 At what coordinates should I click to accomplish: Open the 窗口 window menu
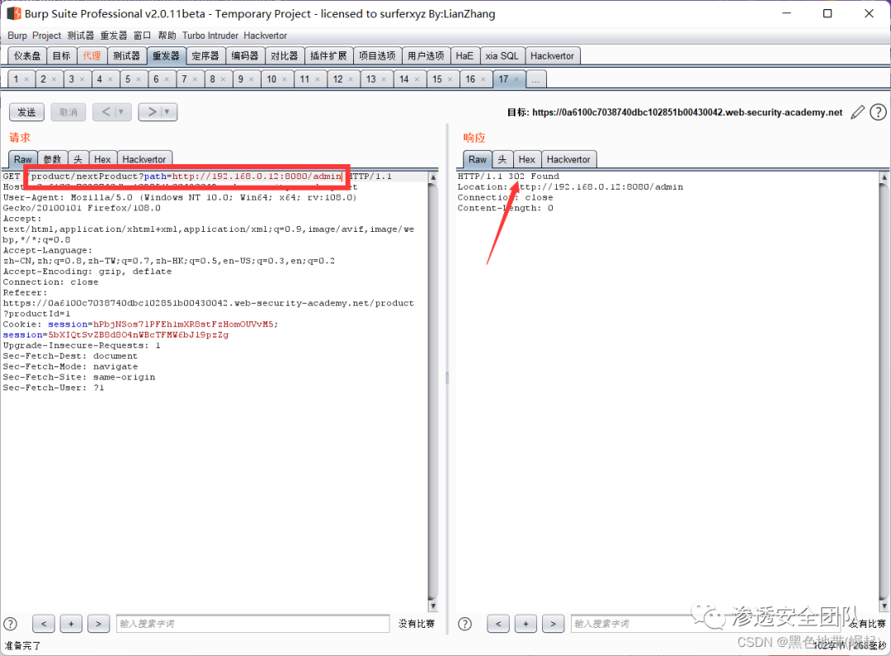tap(142, 35)
